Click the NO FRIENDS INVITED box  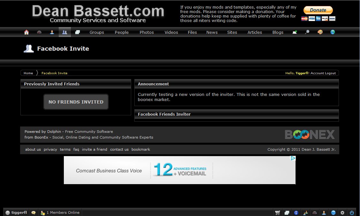[x=76, y=102]
